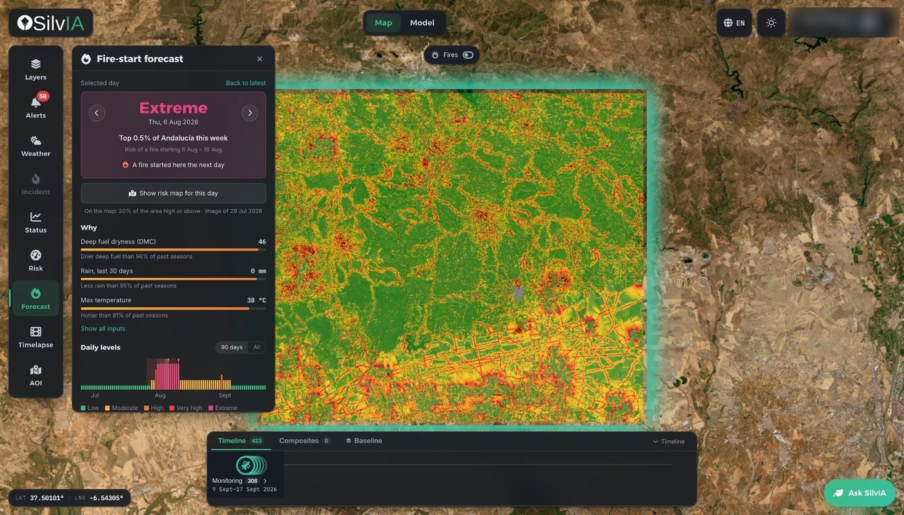Click the Low legend swatch
The height and width of the screenshot is (515, 904).
[x=83, y=408]
